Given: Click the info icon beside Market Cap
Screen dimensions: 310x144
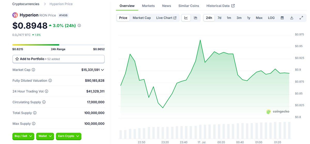Looking at the screenshot, I should 33,70.
